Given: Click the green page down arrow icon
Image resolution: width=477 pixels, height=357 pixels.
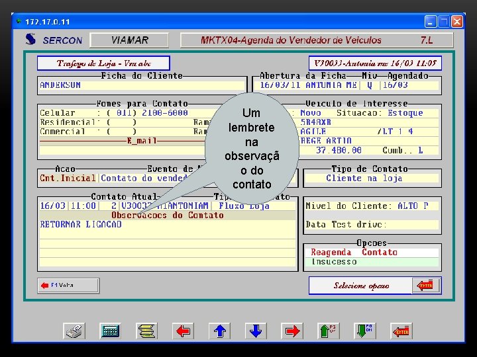Looking at the screenshot, I should 365,331.
